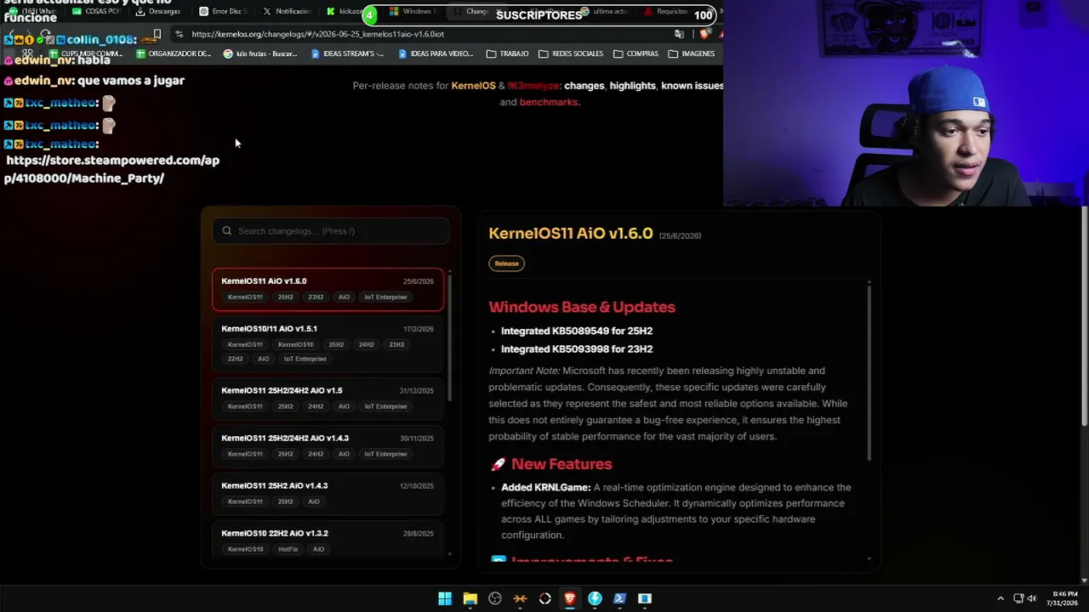Open the PowerShell taskbar icon
The image size is (1089, 612).
(619, 598)
